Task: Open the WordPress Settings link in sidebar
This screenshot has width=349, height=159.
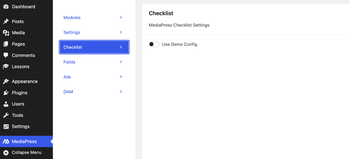Action: [20, 126]
